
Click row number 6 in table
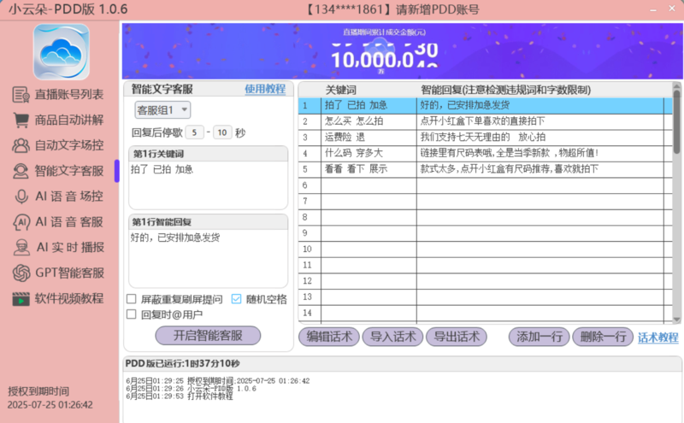[310, 185]
